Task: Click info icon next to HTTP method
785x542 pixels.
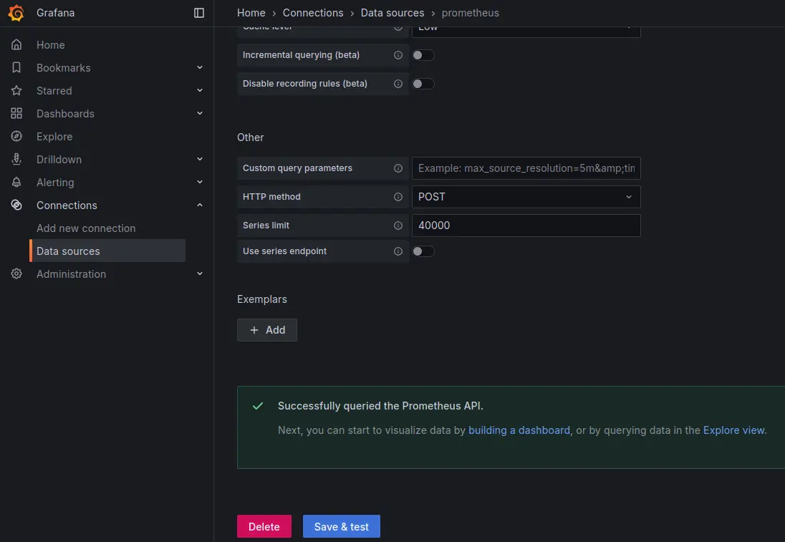Action: click(398, 197)
